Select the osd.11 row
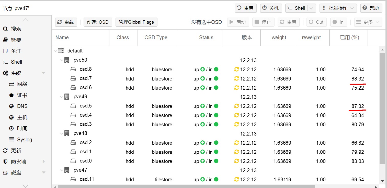The width and height of the screenshot is (387, 188). click(215, 179)
